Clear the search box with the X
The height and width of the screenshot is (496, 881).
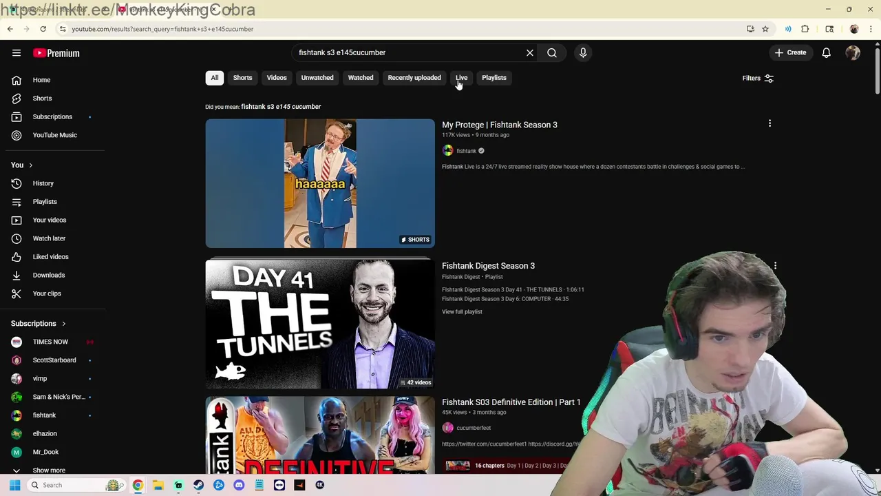click(x=530, y=52)
